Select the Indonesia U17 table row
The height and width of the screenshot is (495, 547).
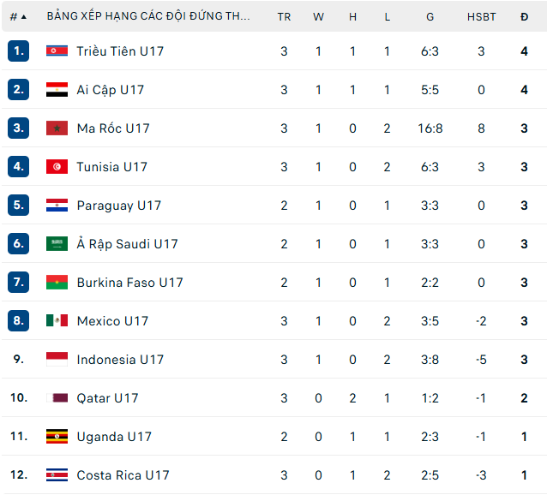tap(273, 360)
